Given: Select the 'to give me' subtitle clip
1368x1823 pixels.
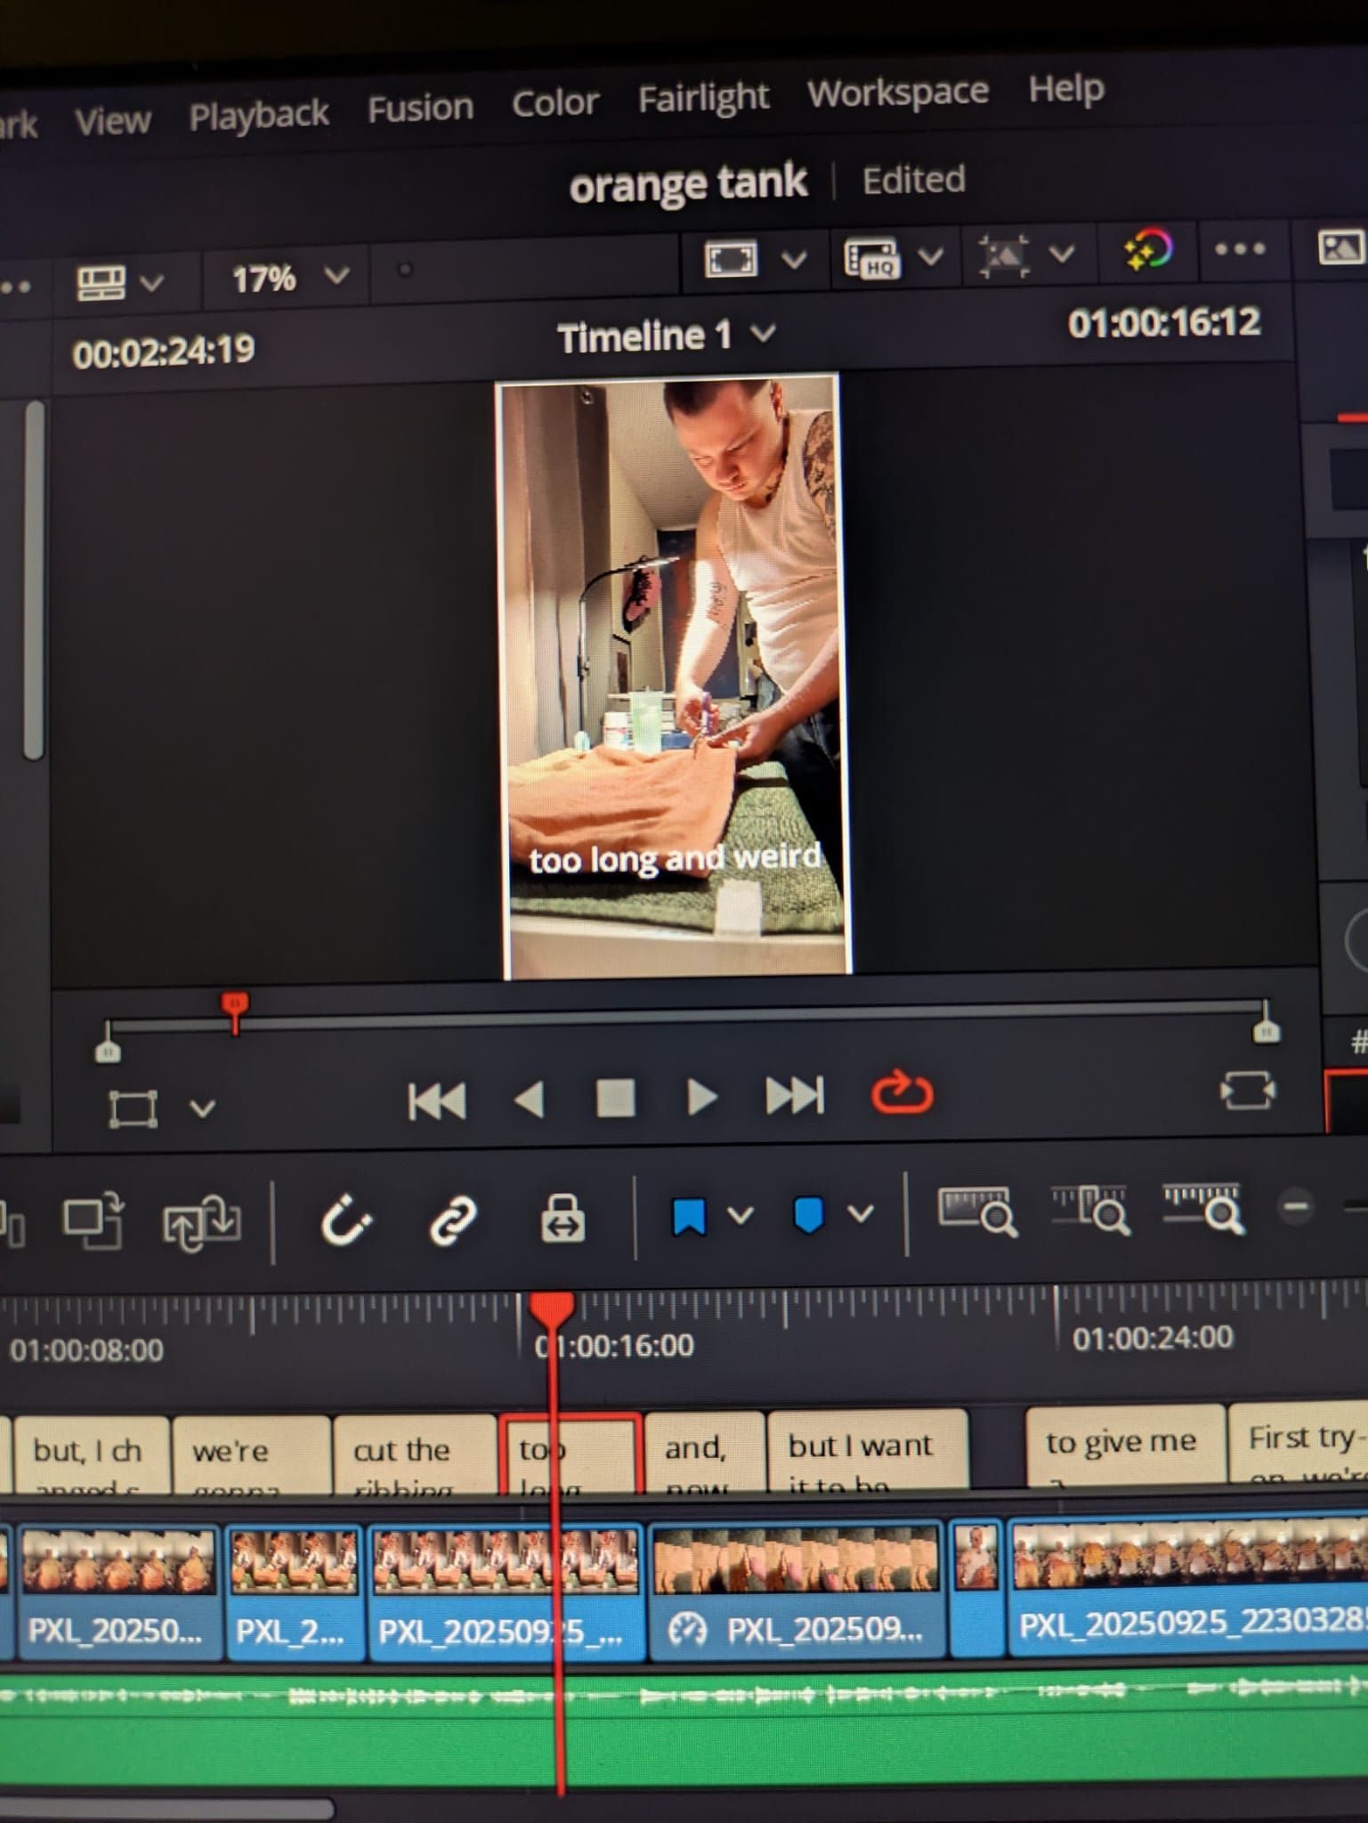Looking at the screenshot, I should pos(1125,1445).
